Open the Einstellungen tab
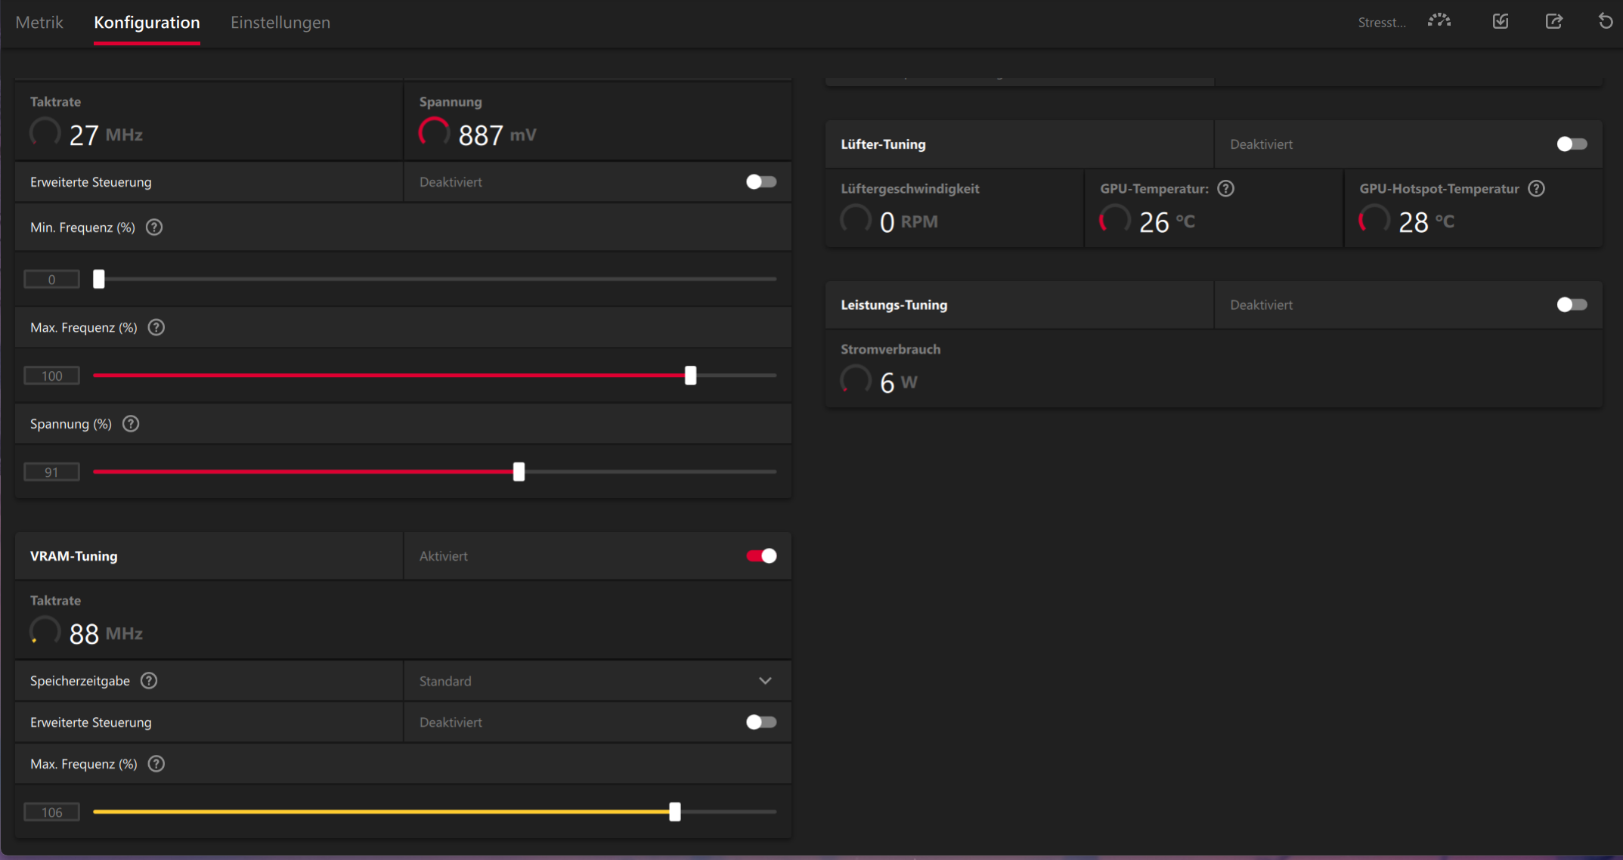The image size is (1623, 860). tap(280, 23)
